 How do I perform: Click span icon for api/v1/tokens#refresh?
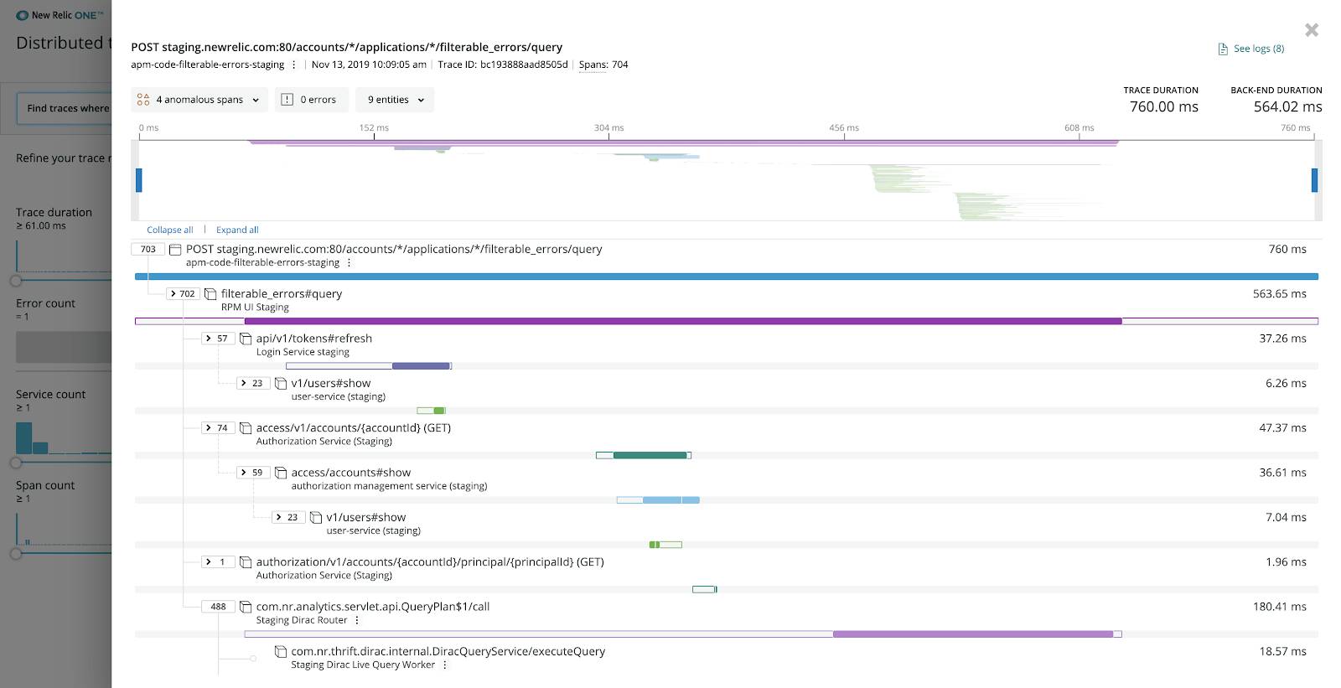click(246, 339)
